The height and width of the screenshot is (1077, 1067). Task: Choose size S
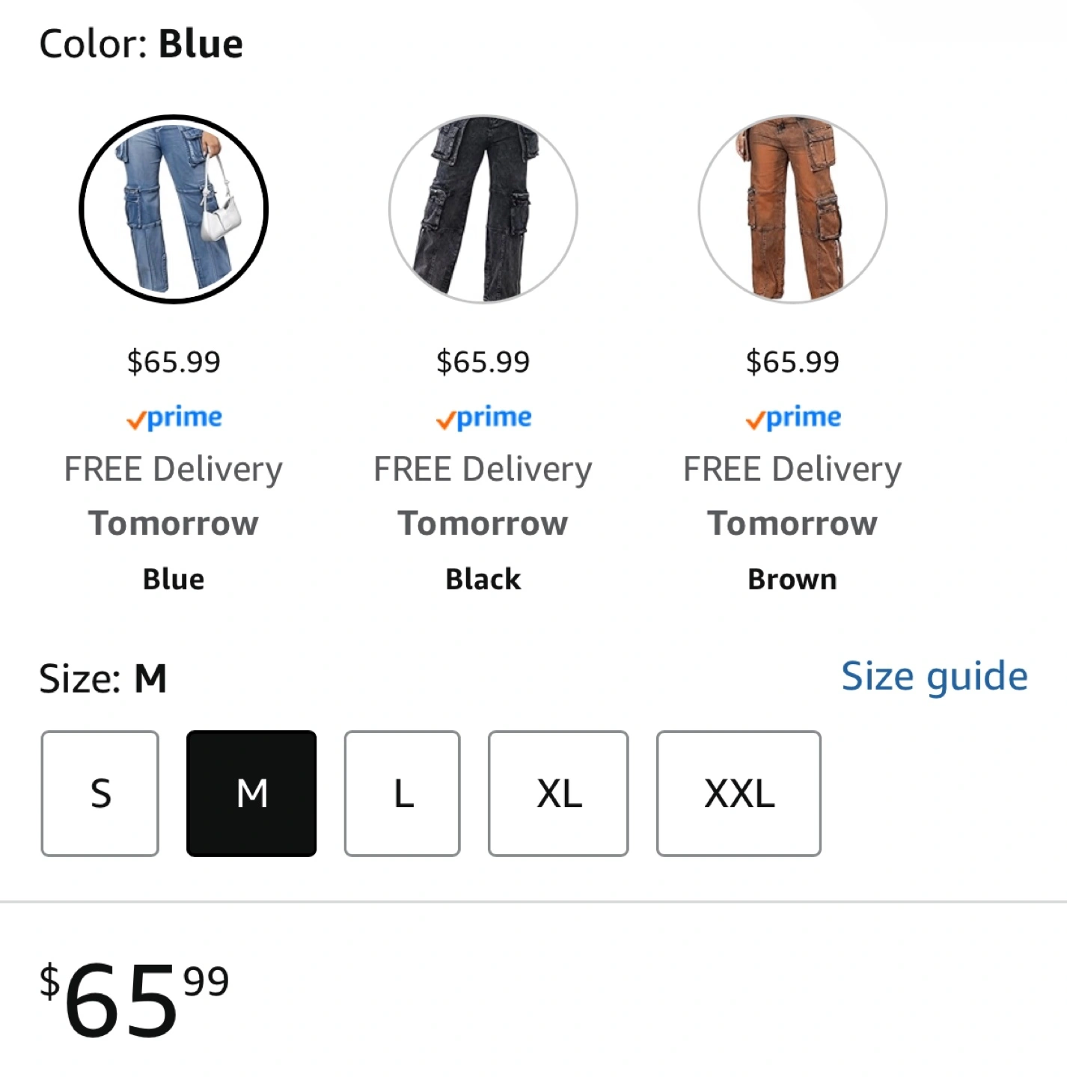point(100,794)
